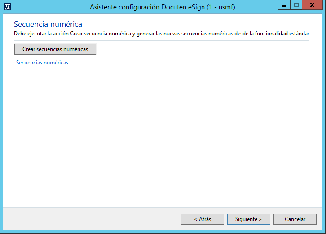Cancel the configuration wizard

tap(295, 219)
